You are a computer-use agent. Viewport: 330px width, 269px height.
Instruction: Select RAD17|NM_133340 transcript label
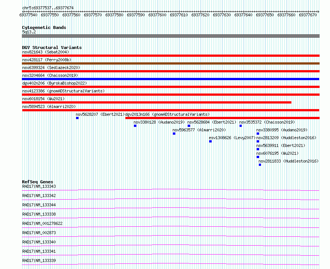pos(39,242)
